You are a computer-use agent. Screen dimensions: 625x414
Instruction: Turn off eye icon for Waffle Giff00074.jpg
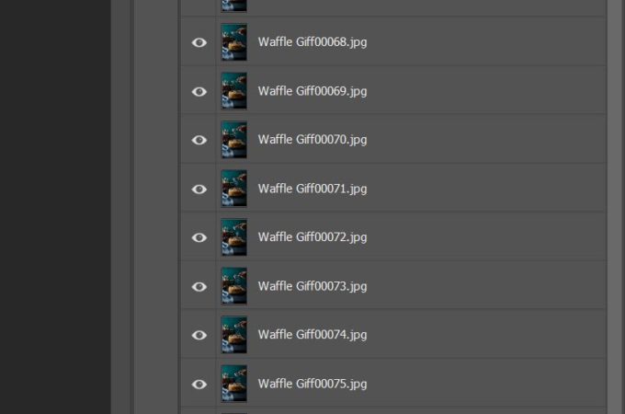coord(199,335)
